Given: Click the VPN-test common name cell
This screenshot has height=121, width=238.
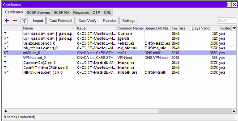Looking at the screenshot, I should pos(125,58).
